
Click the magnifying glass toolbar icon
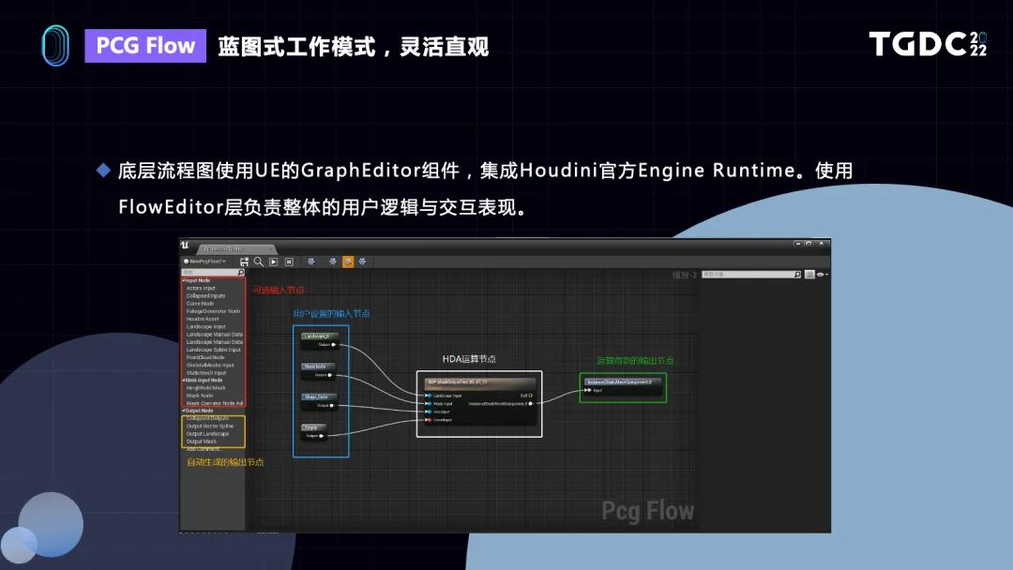259,262
